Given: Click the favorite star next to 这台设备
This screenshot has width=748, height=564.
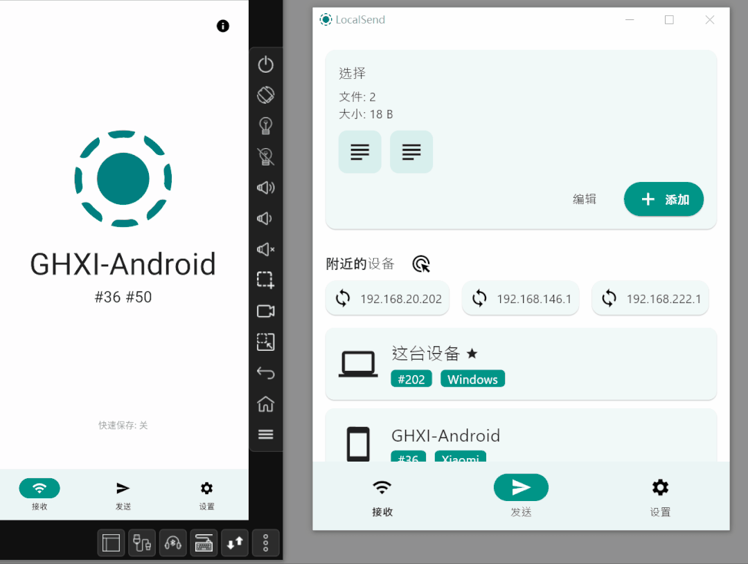Looking at the screenshot, I should click(472, 353).
